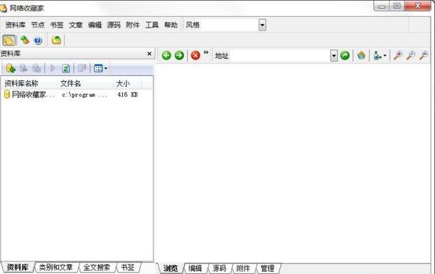Click the grayed documents copy icon

pos(82,68)
